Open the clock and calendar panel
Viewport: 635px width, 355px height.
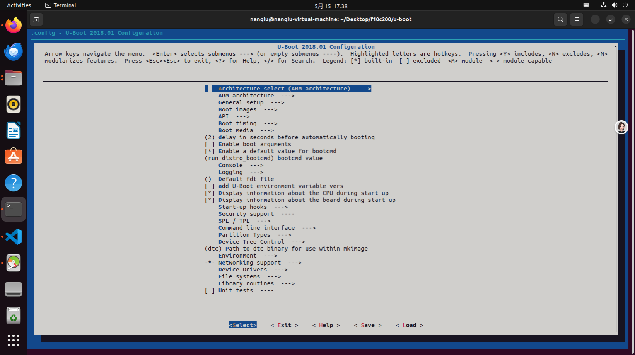[x=331, y=6]
